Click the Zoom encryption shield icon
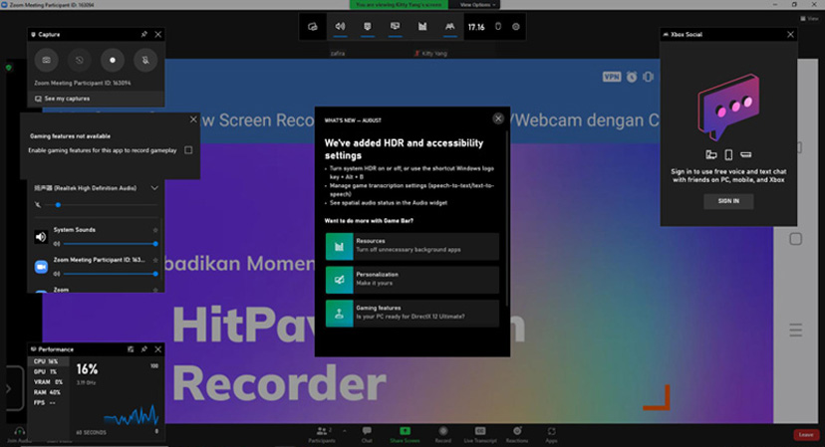 tap(8, 68)
